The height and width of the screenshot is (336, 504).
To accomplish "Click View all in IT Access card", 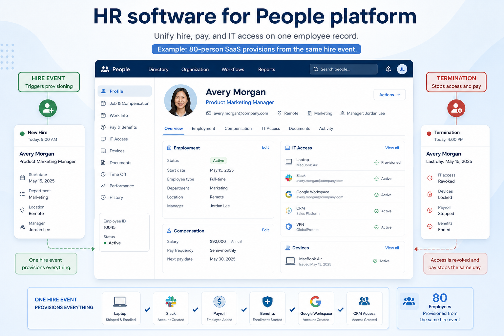I will 392,148.
